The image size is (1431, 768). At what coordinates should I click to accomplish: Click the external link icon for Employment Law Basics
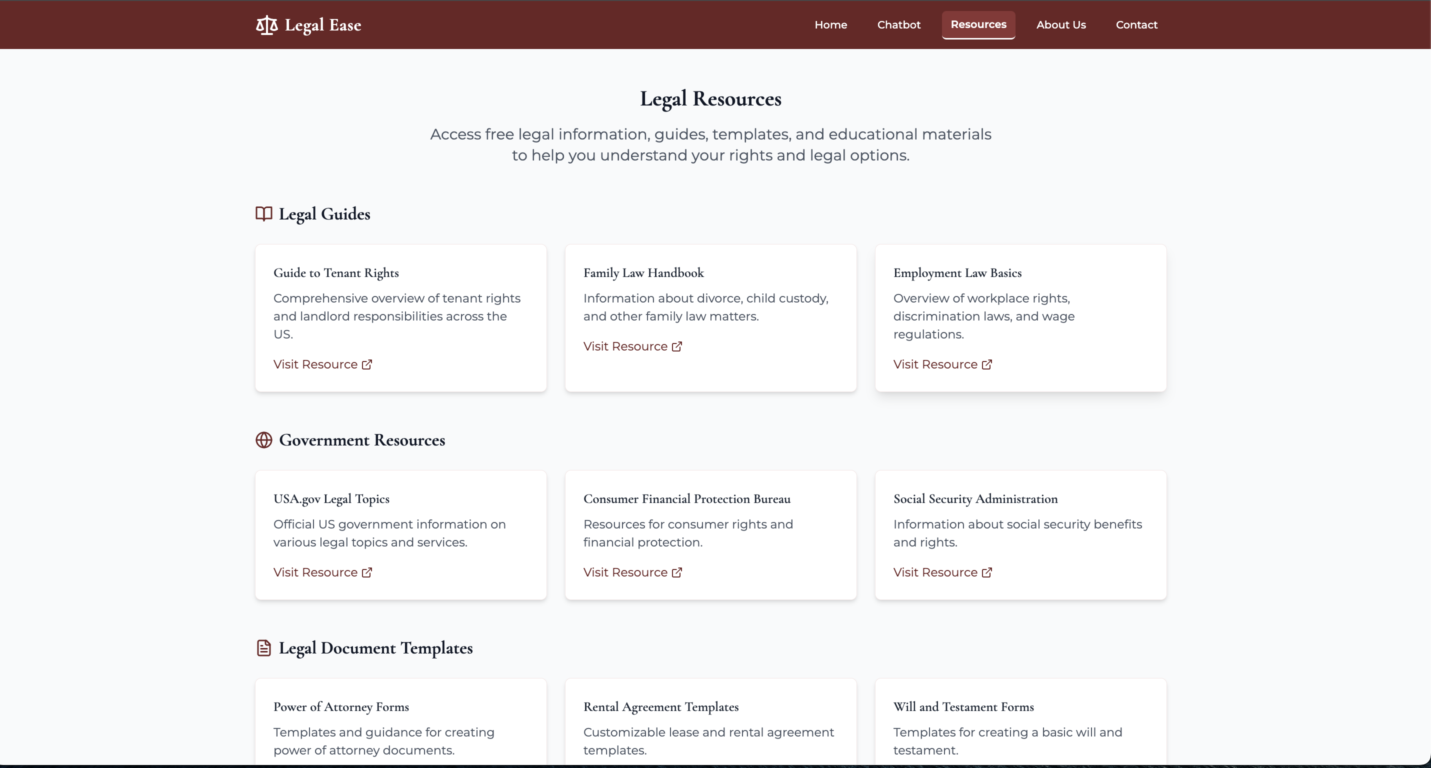[x=986, y=364]
